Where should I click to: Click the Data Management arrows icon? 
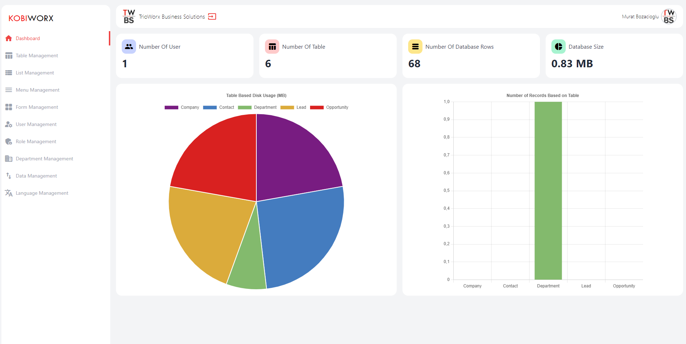click(x=9, y=176)
